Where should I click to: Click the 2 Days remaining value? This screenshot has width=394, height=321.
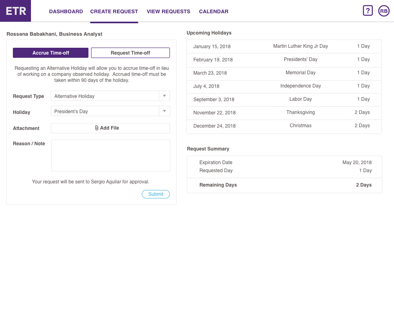(x=364, y=185)
